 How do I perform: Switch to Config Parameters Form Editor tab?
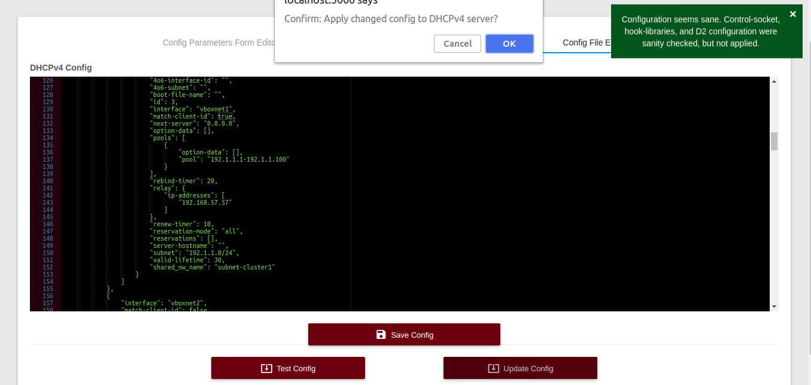(219, 43)
